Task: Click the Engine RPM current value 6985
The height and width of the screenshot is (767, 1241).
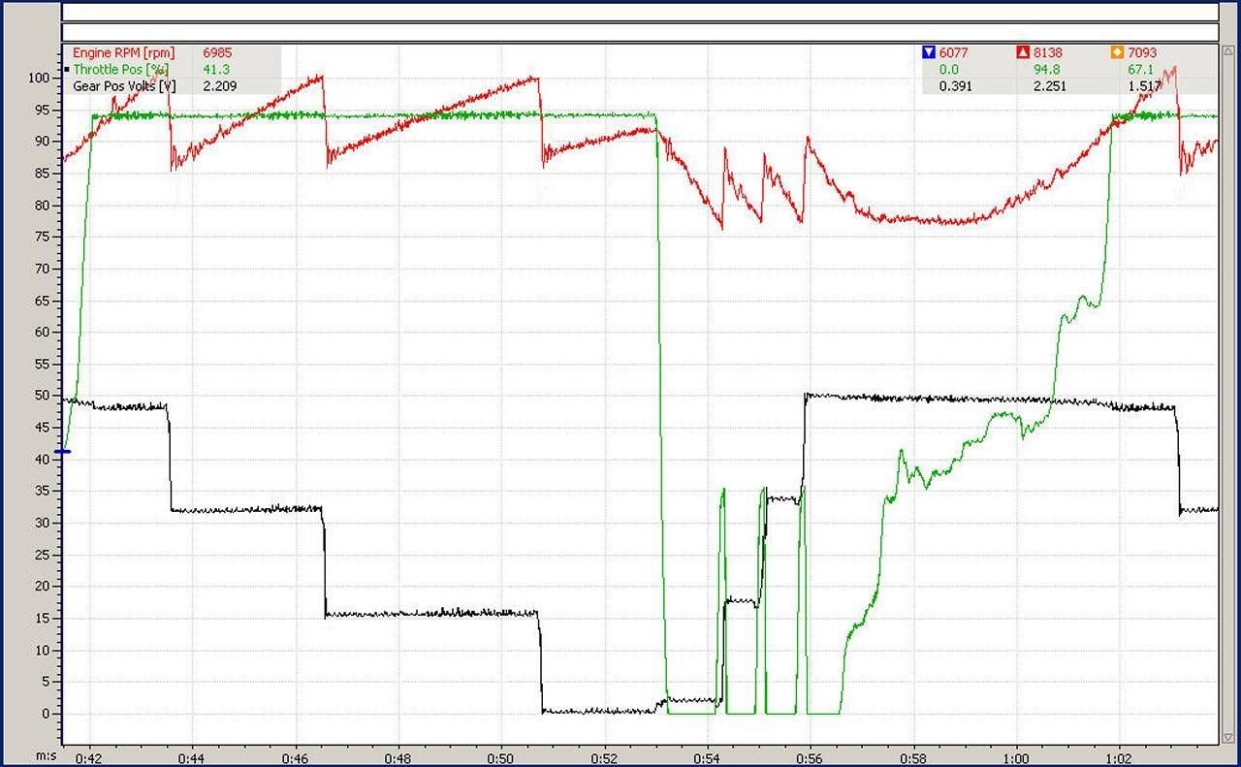Action: click(x=217, y=53)
